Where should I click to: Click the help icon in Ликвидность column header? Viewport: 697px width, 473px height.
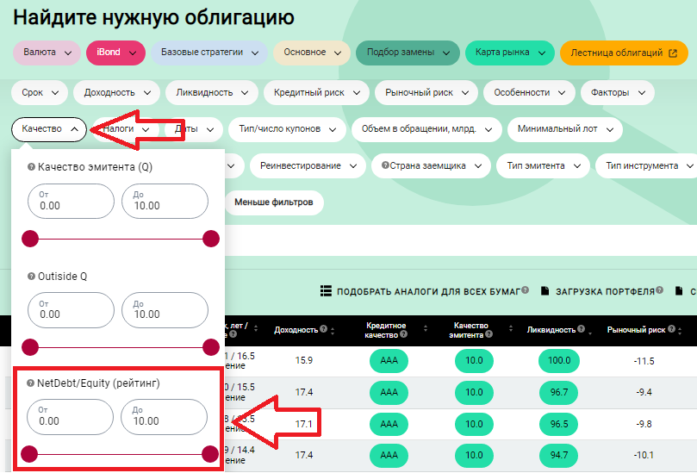coord(582,330)
